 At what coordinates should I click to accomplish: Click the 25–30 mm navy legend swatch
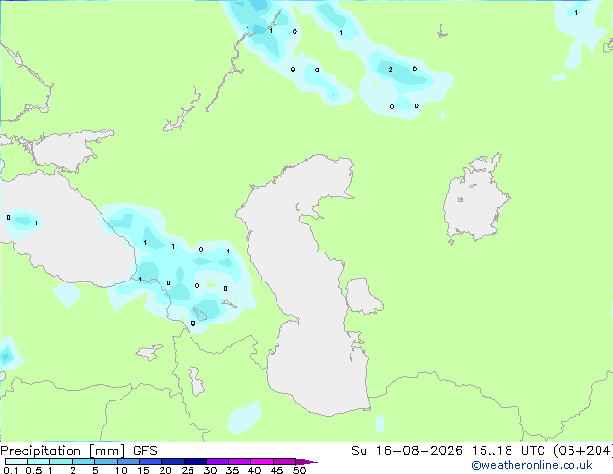194,461
